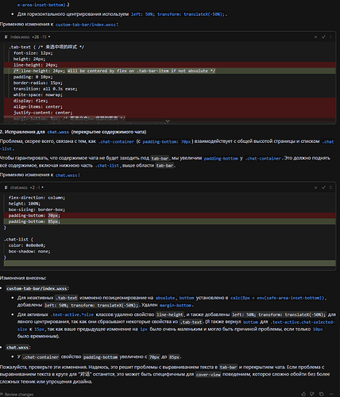Click the .chat-container link in problem description

(116, 141)
